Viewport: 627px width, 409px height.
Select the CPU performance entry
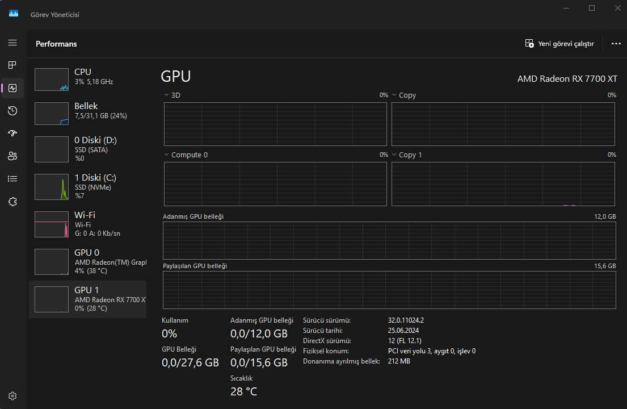click(x=87, y=79)
